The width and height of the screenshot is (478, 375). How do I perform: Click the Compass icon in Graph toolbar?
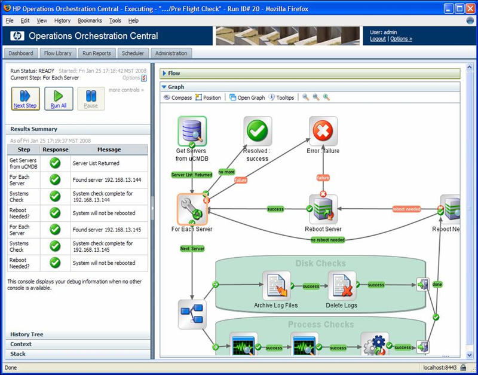167,97
